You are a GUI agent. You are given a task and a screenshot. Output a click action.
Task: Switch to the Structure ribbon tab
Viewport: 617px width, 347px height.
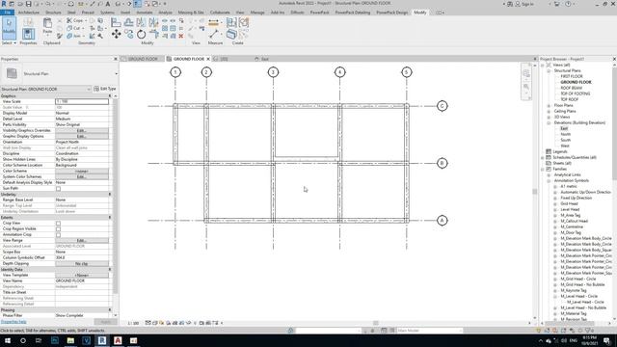[53, 13]
